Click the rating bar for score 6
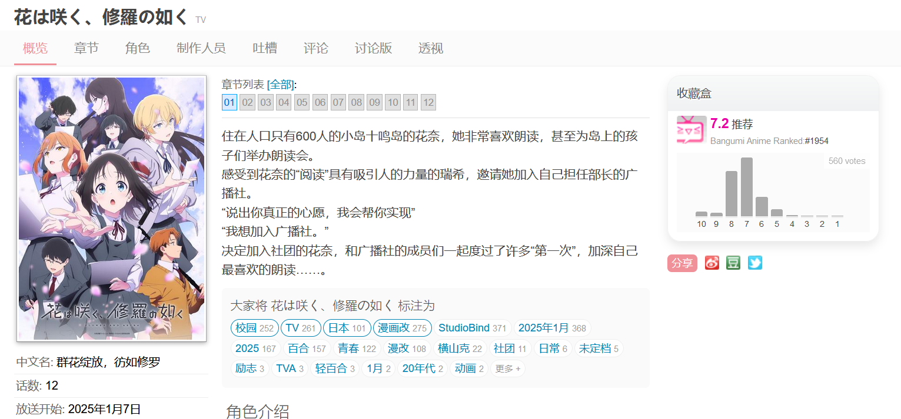The width and height of the screenshot is (901, 419). (x=762, y=207)
